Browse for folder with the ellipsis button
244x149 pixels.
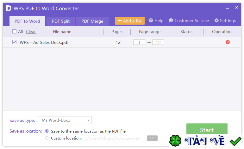click(x=152, y=138)
